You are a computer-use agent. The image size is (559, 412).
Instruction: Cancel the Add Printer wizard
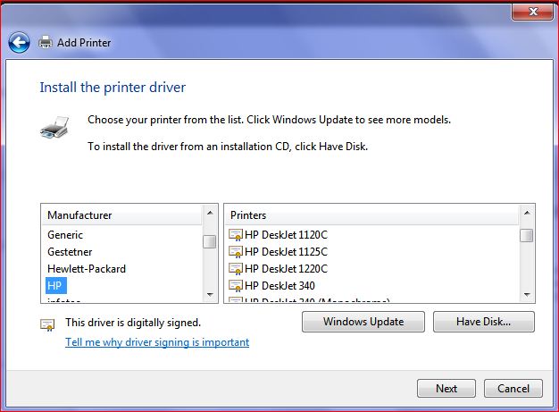tap(513, 389)
